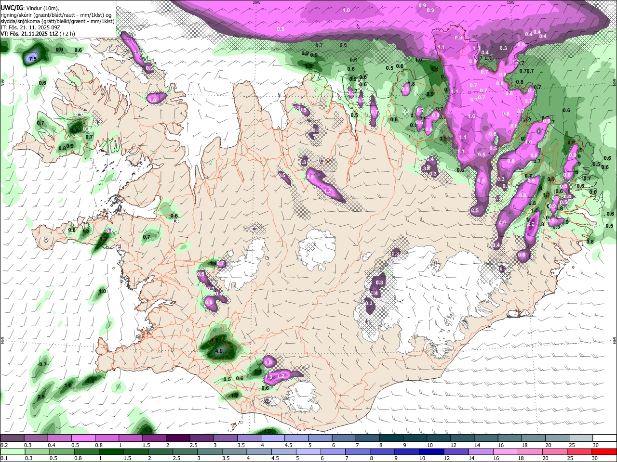Click the 0.1 label on lower scale
617x462 pixels.
(3, 459)
